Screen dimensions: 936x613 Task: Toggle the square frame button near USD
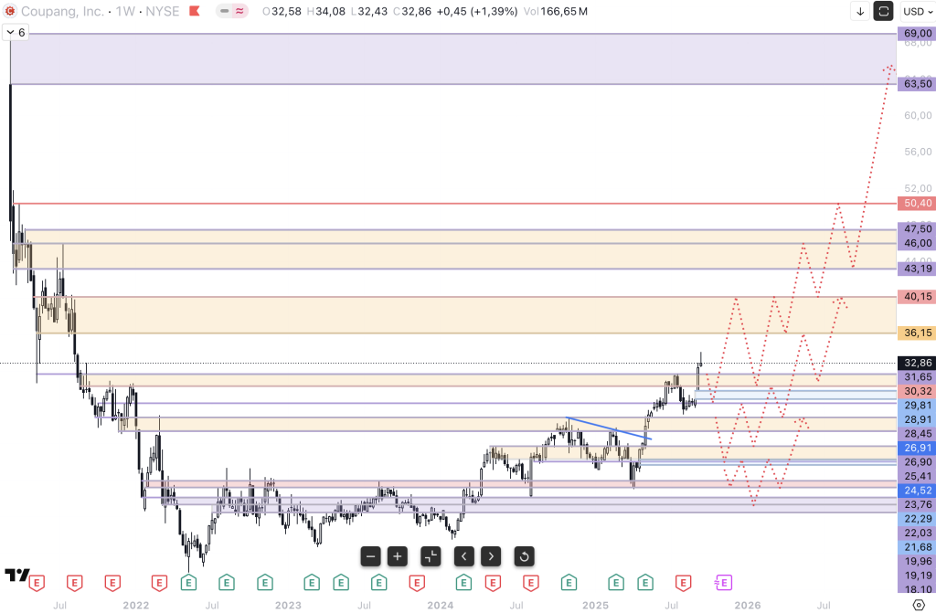pyautogui.click(x=884, y=11)
